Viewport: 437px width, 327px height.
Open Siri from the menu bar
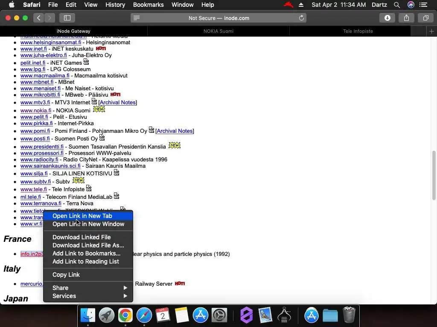[411, 5]
